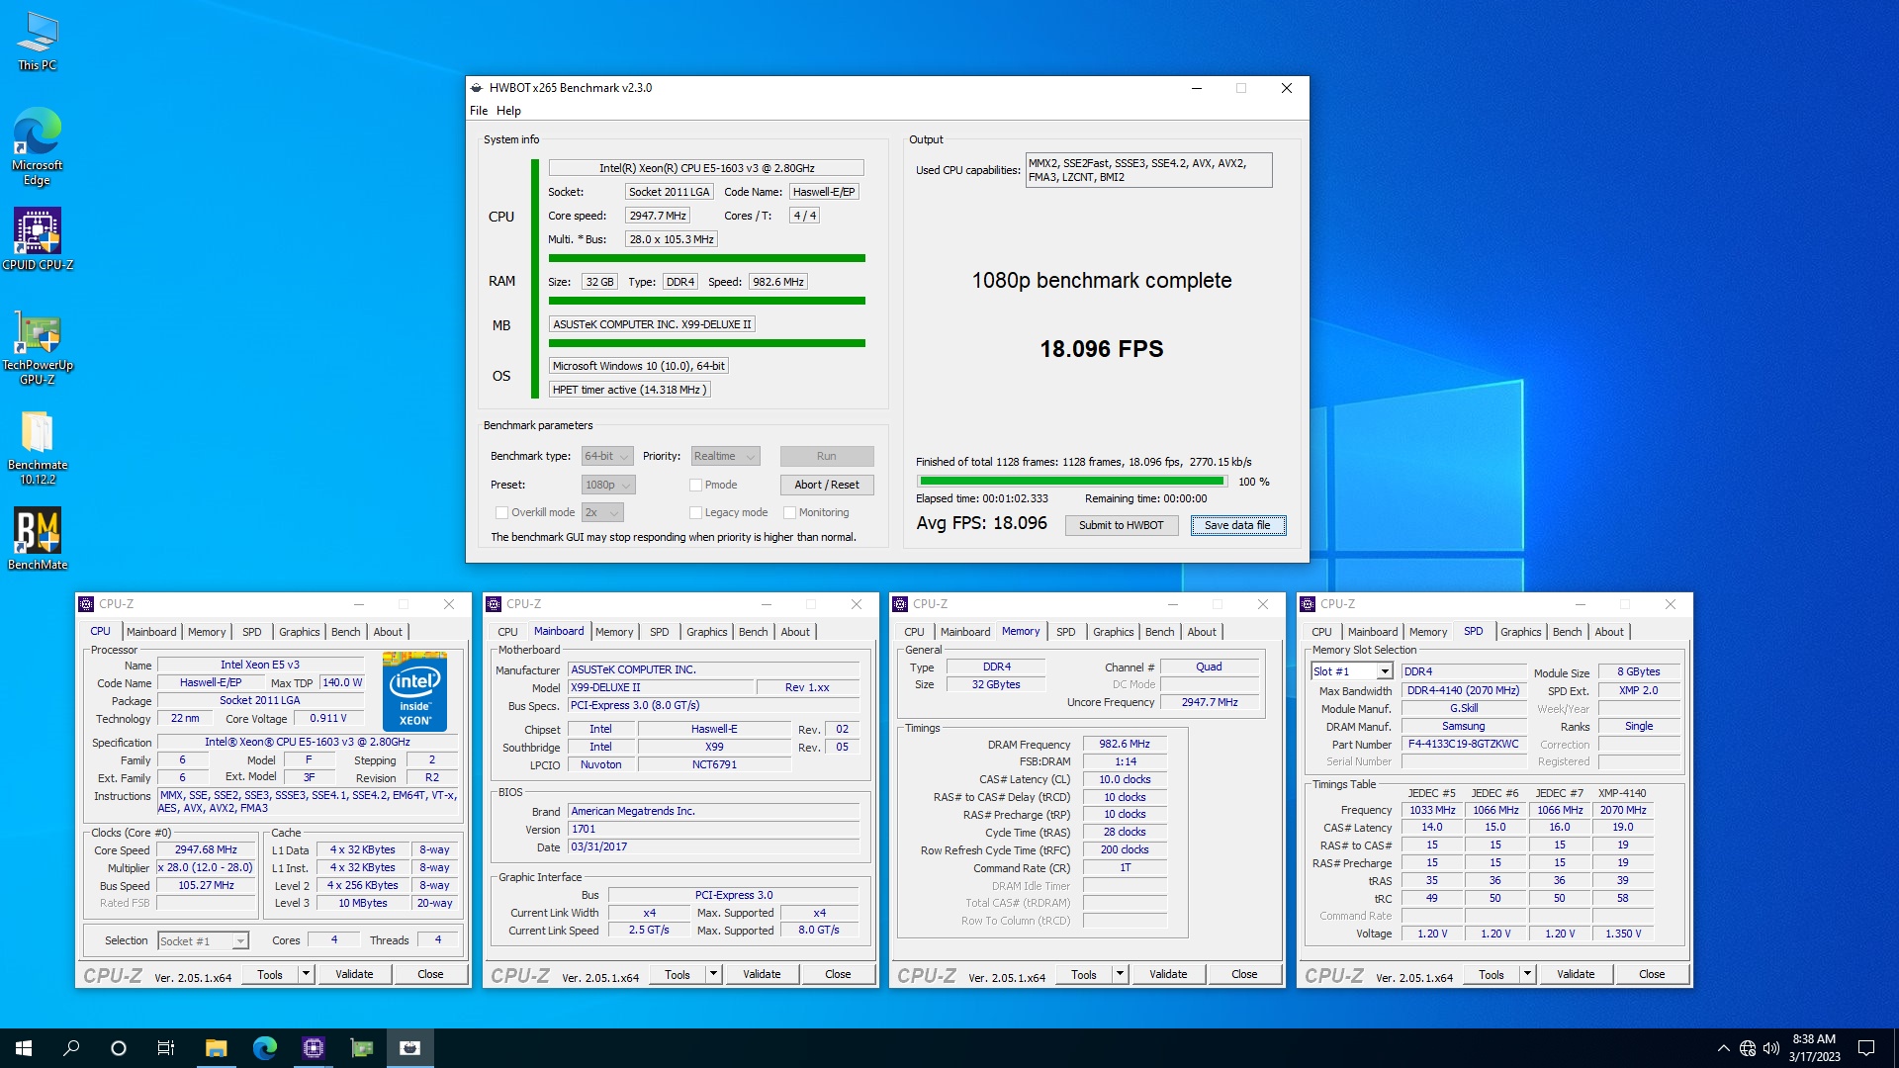
Task: Open Help menu in HWBOT x265
Action: [x=508, y=111]
